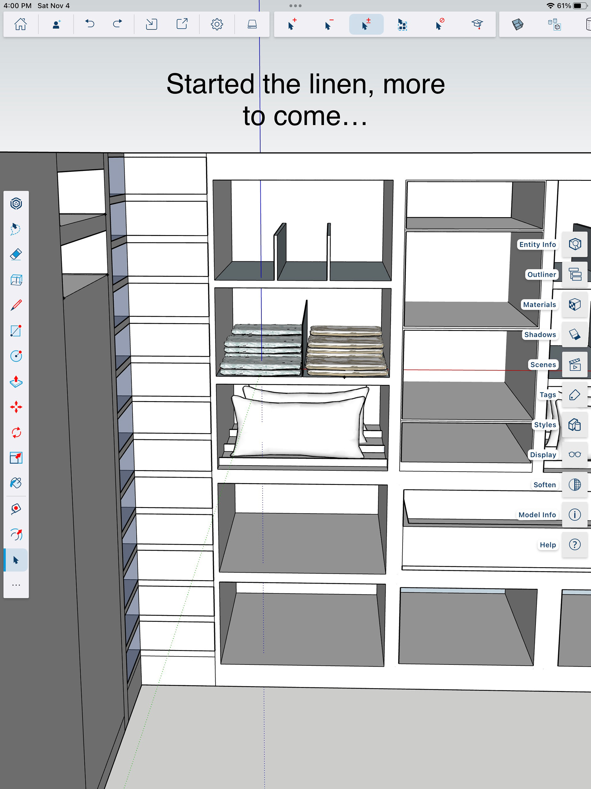
Task: Enable add-to-selection mode
Action: click(292, 24)
